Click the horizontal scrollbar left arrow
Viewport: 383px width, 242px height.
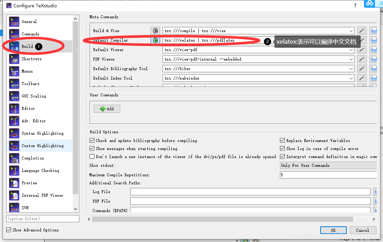pos(89,219)
